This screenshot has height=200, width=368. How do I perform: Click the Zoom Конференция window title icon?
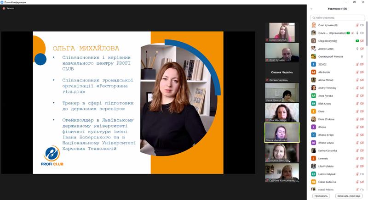[2, 2]
